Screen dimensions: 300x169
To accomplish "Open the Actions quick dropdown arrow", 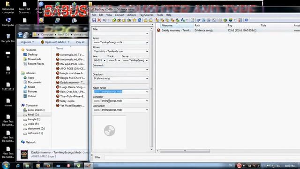I will pyautogui.click(x=187, y=20).
